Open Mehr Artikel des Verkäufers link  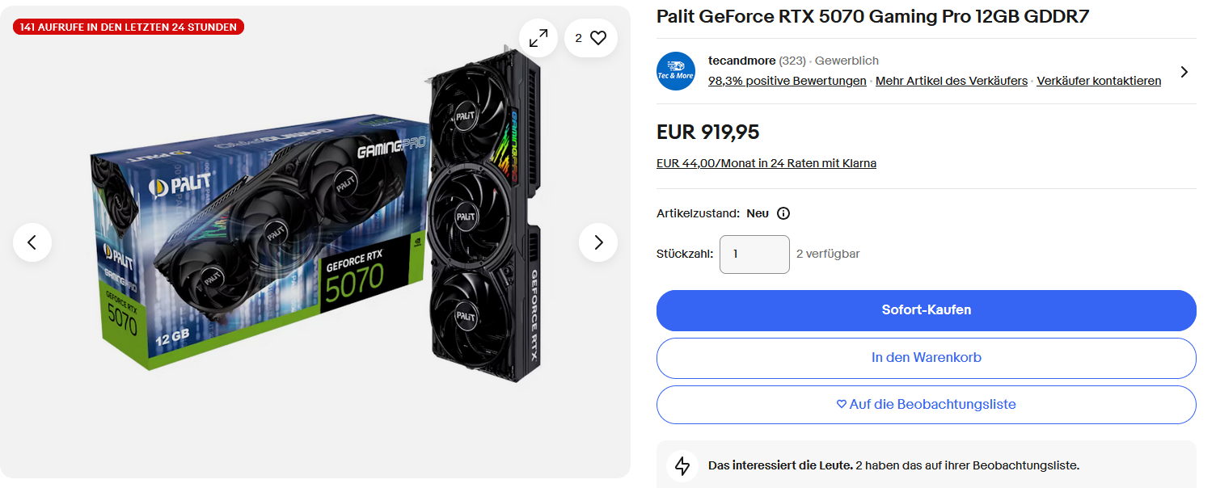click(x=952, y=81)
